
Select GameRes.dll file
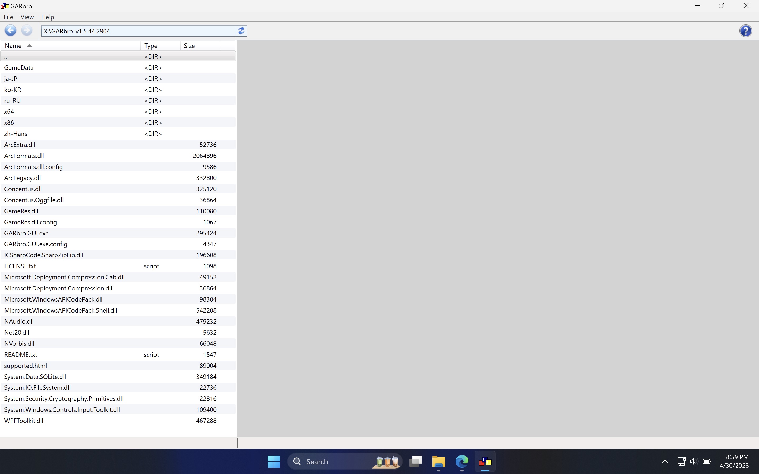tap(118, 211)
